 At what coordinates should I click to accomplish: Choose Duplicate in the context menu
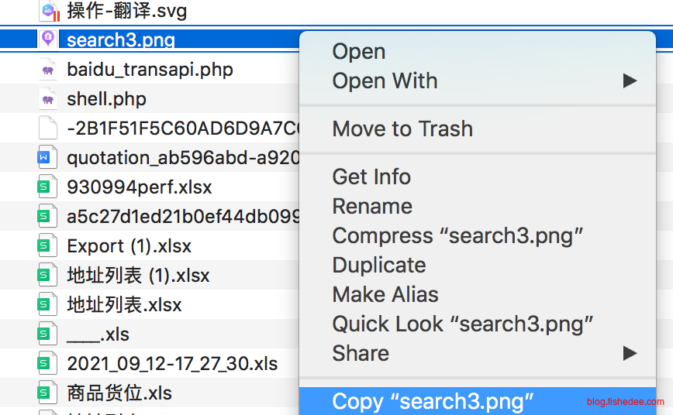tap(379, 265)
